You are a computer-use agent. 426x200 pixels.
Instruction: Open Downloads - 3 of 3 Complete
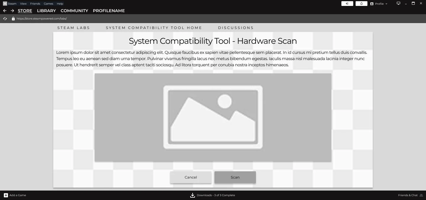pos(216,195)
